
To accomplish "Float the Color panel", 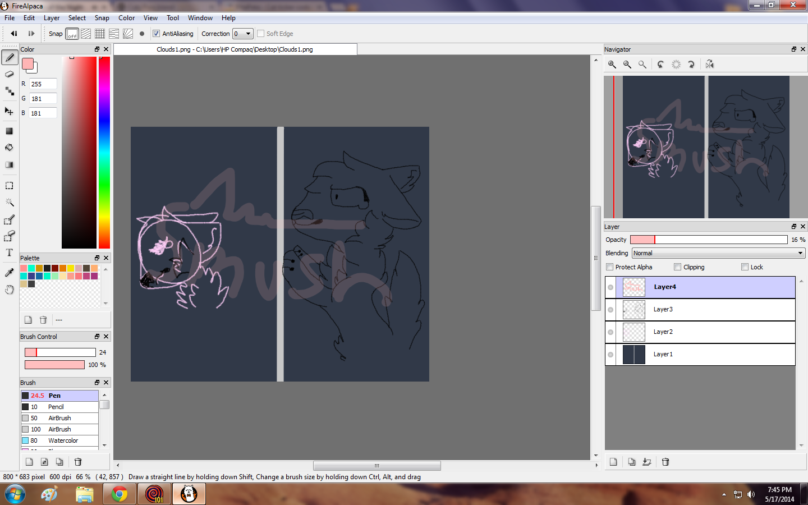I will coord(97,49).
